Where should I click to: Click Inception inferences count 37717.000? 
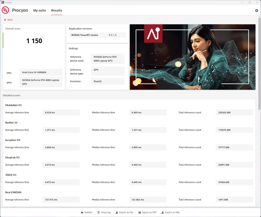click(234, 147)
